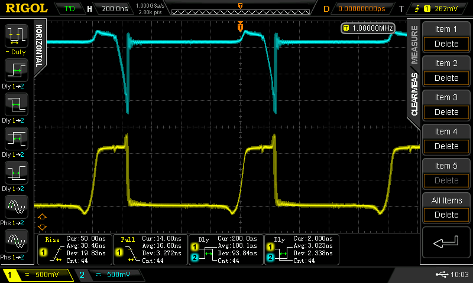Click the Dev:2.338ns value
Image resolution: width=473 pixels, height=283 pixels.
313,254
